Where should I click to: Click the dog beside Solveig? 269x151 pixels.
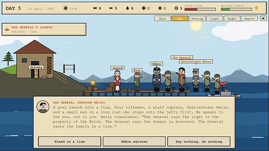point(45,76)
